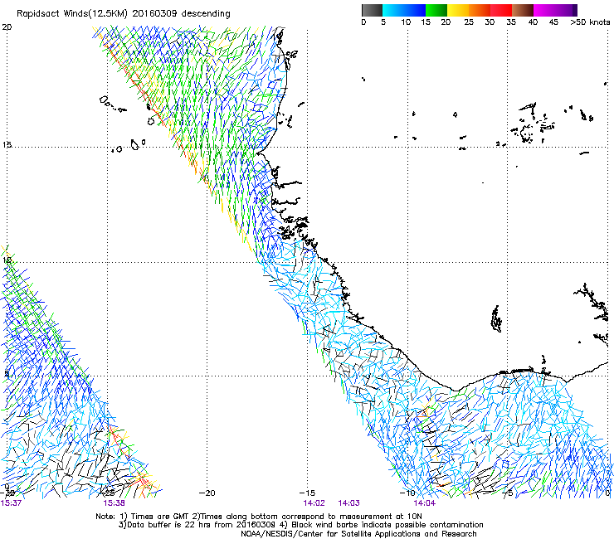
Task: Click the '40' label under the color scale
Action: 533,22
